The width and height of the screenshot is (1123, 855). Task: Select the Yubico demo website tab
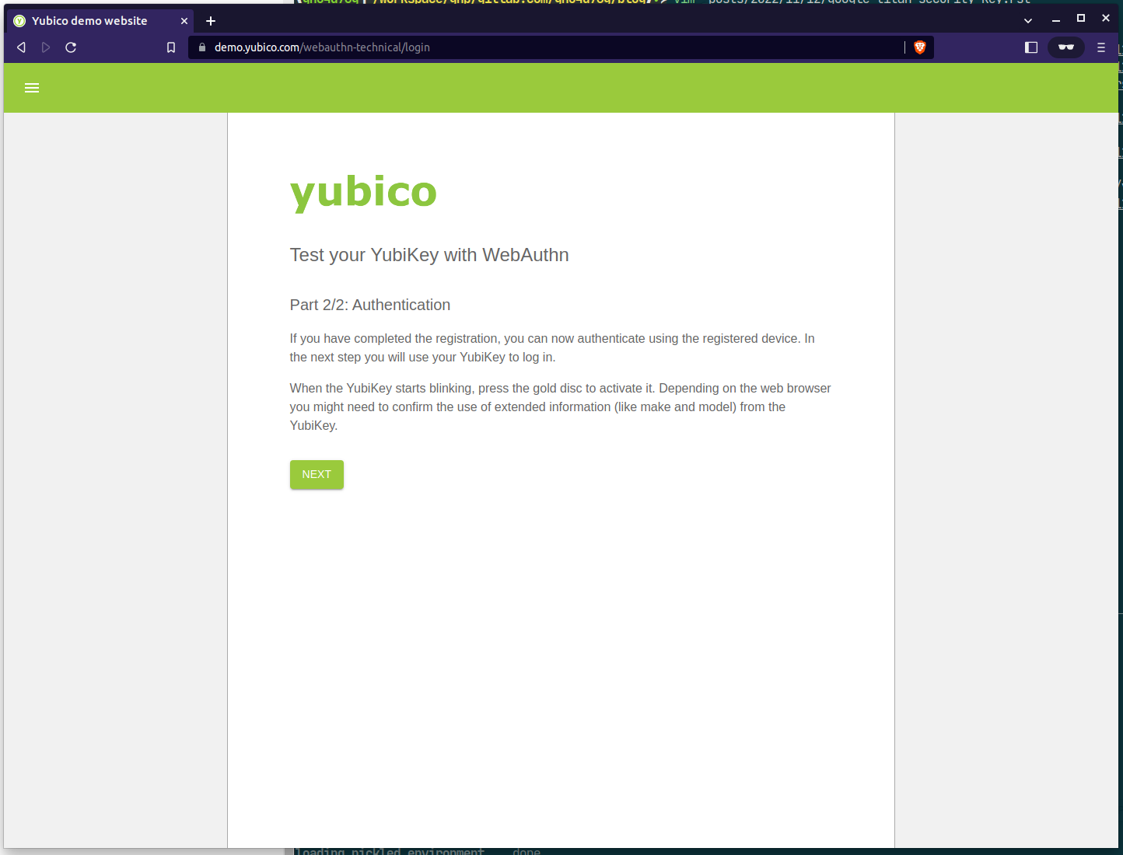100,21
